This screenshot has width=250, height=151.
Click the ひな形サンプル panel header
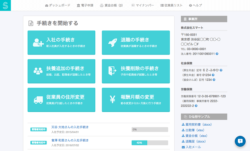coord(204,117)
